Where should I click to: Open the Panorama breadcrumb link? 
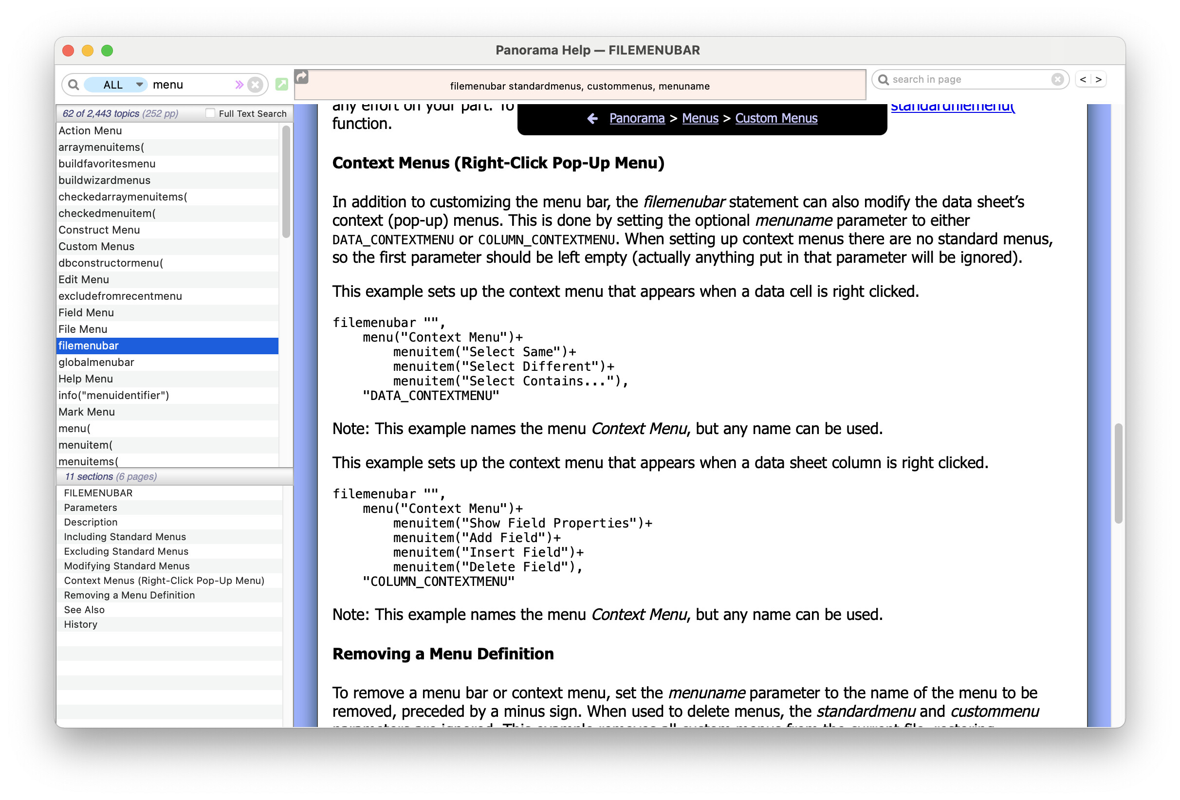click(637, 118)
